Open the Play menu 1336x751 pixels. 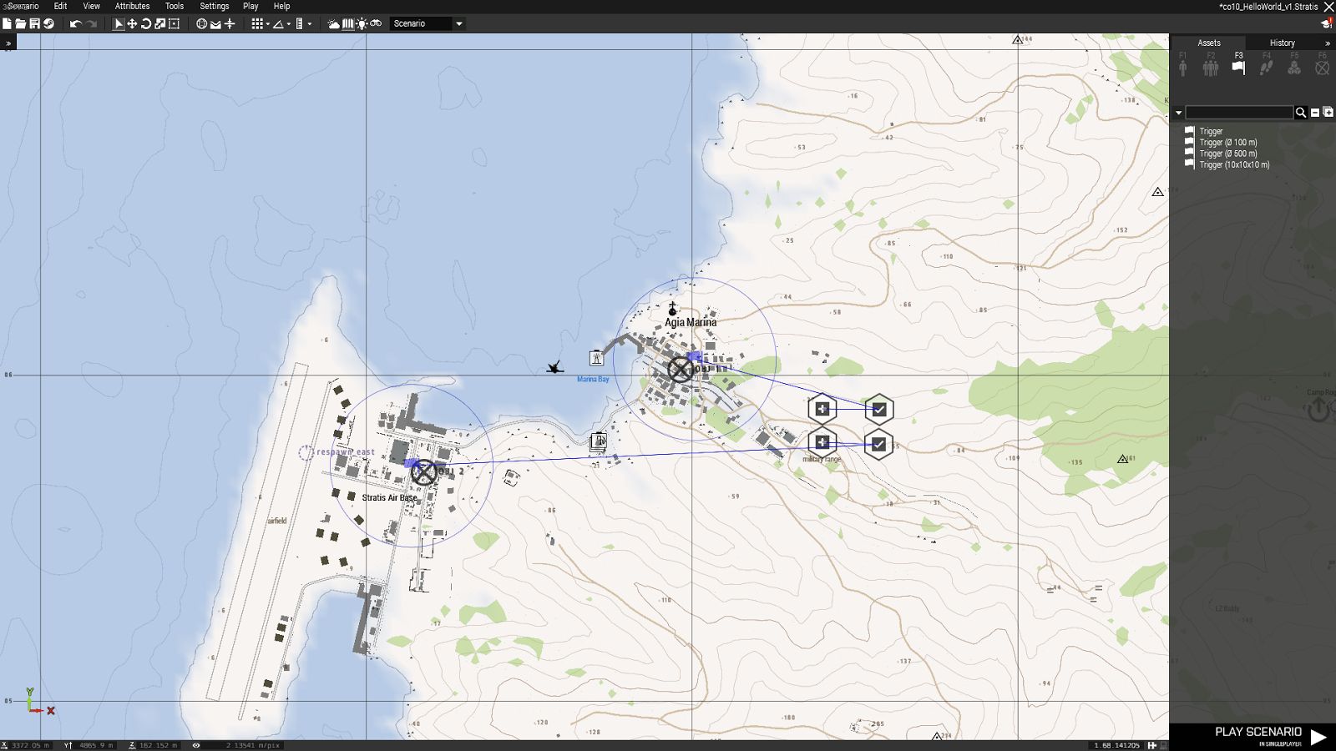tap(250, 6)
